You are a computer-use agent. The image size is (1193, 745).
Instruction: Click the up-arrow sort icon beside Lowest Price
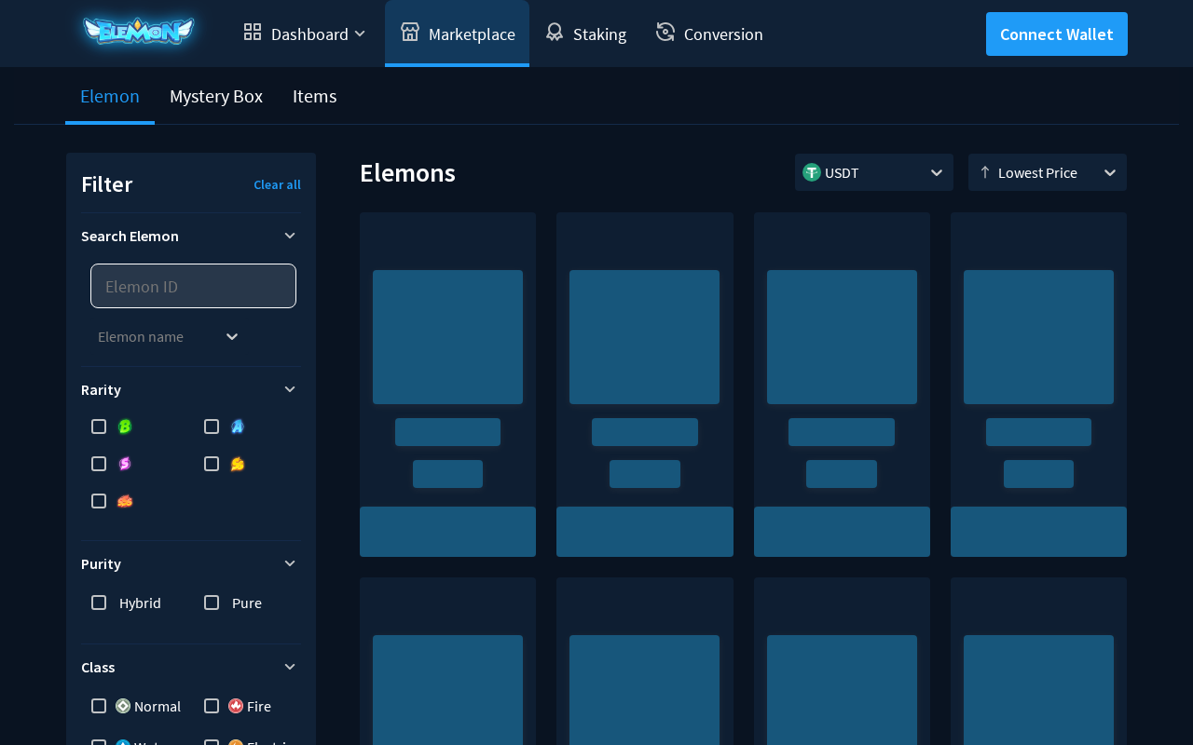click(x=984, y=172)
